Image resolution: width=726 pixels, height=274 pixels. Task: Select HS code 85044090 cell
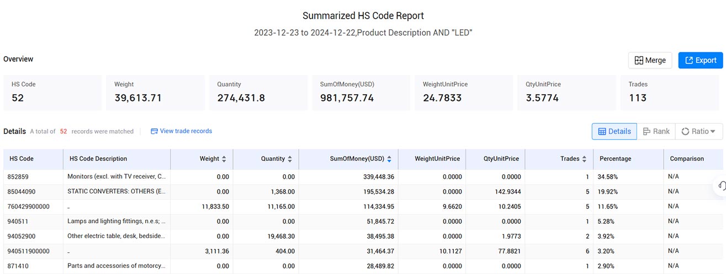pos(21,192)
